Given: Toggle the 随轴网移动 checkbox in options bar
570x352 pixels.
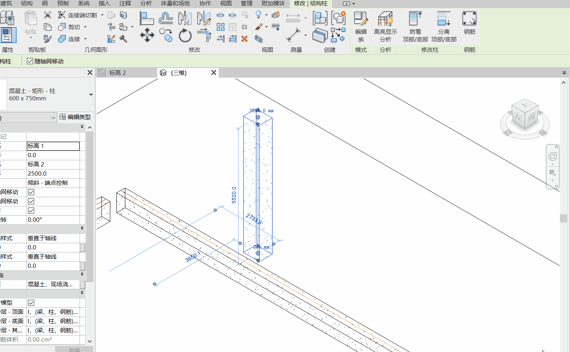Looking at the screenshot, I should pyautogui.click(x=30, y=61).
